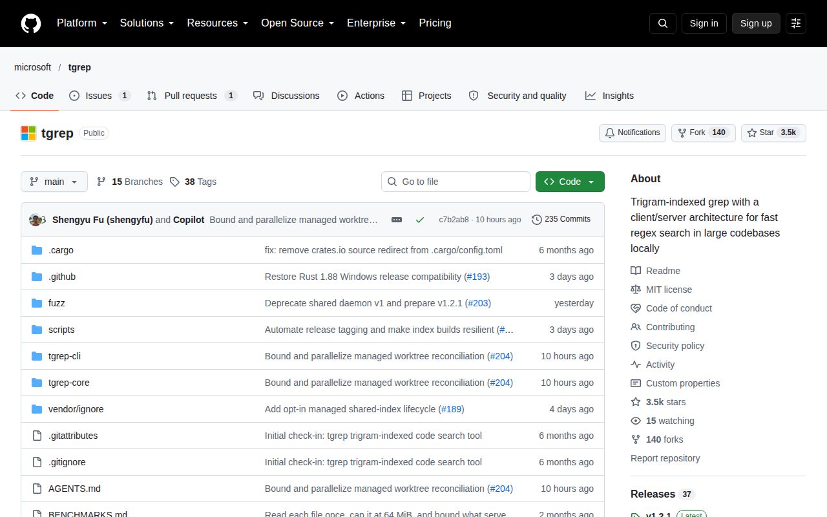Open the Pricing menu item
Screen dimensions: 827x517
(435, 23)
